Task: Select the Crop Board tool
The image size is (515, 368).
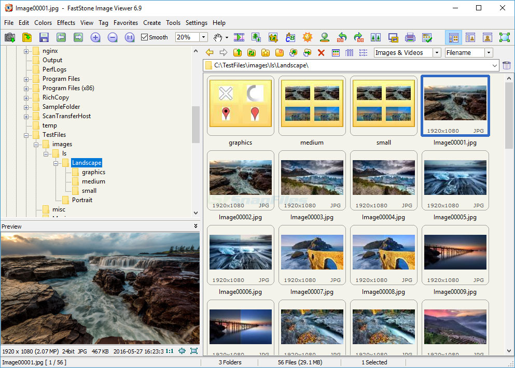Action: (273, 37)
